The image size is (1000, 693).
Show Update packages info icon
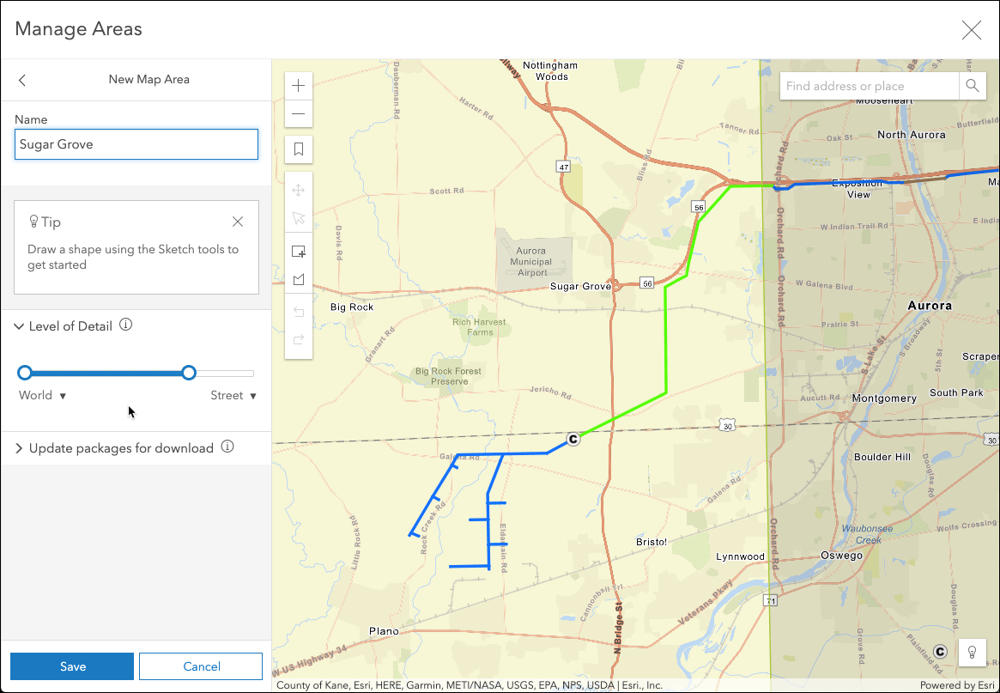[x=227, y=447]
